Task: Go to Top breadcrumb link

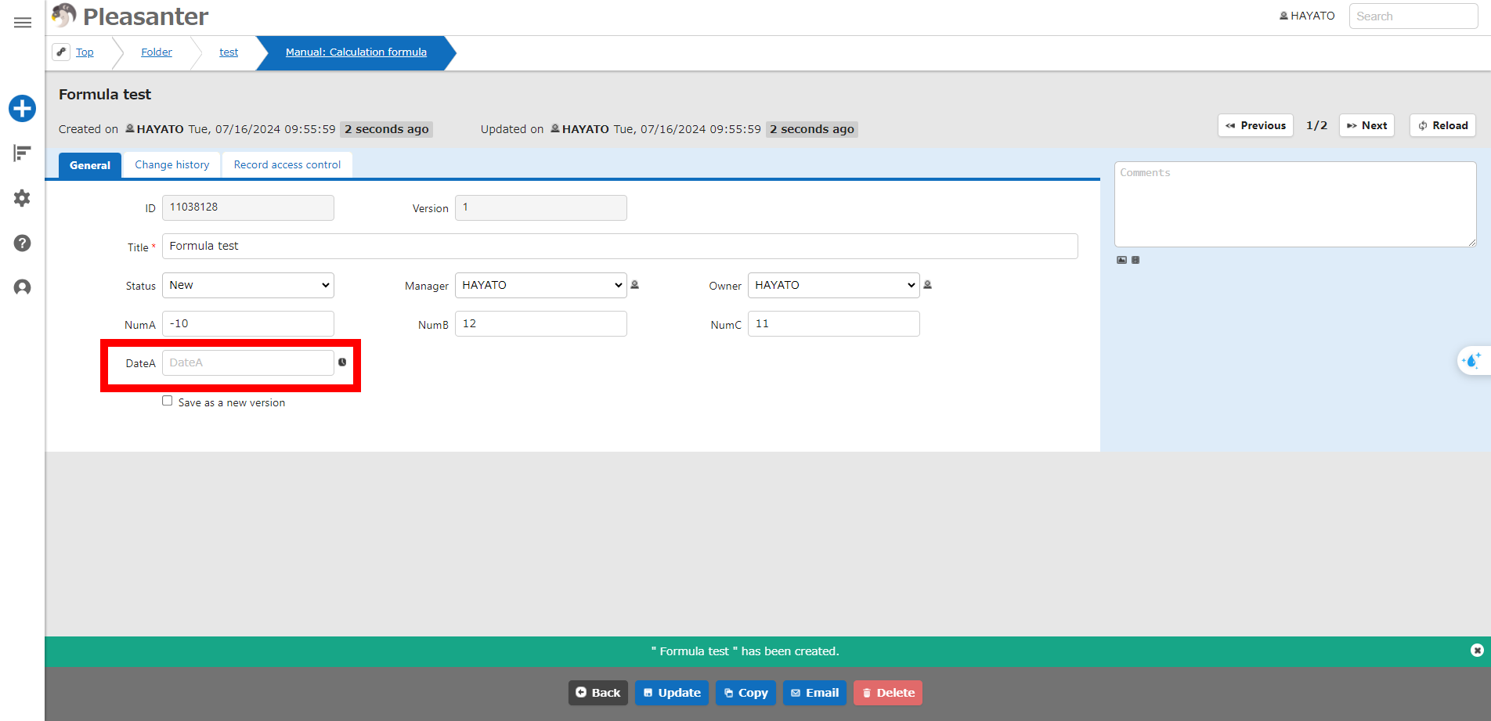Action: (85, 52)
